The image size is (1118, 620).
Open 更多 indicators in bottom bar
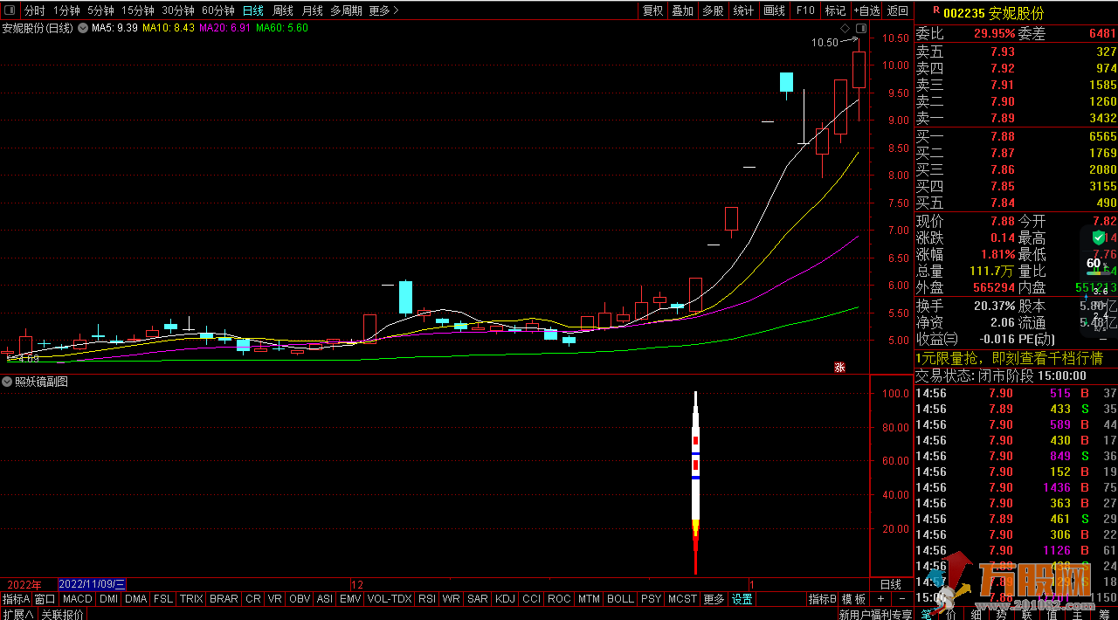714,599
